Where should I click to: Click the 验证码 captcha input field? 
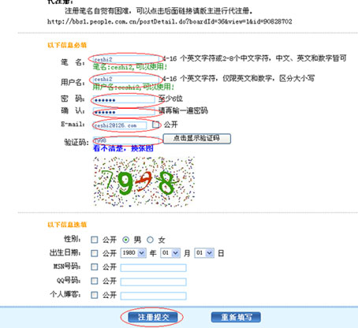pos(127,140)
